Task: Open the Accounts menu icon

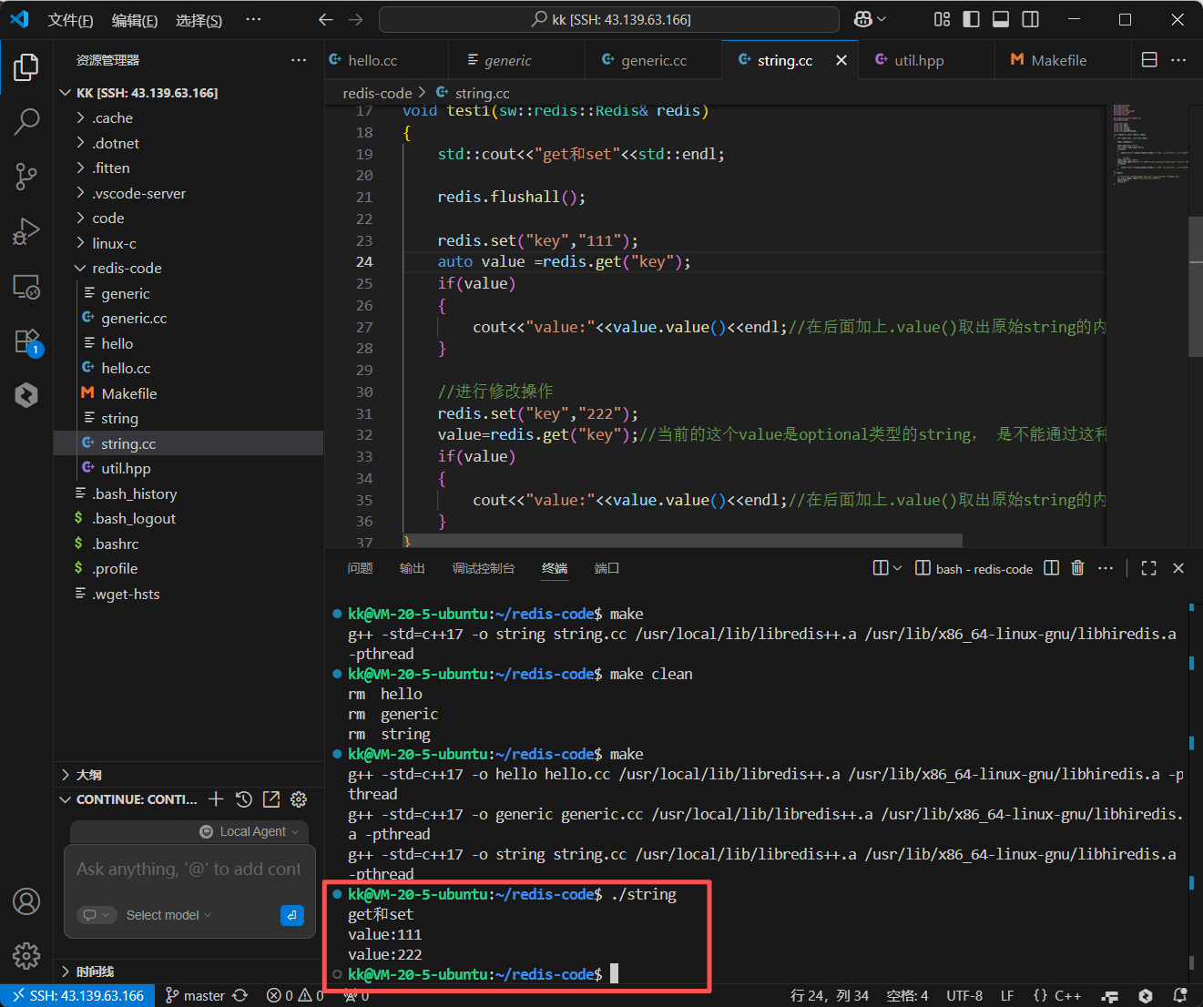Action: pyautogui.click(x=26, y=901)
